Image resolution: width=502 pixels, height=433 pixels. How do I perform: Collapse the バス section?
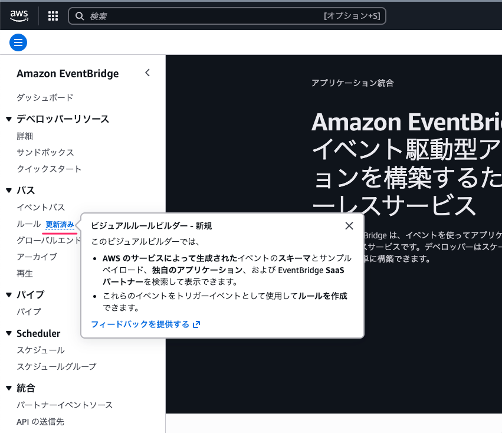click(8, 190)
